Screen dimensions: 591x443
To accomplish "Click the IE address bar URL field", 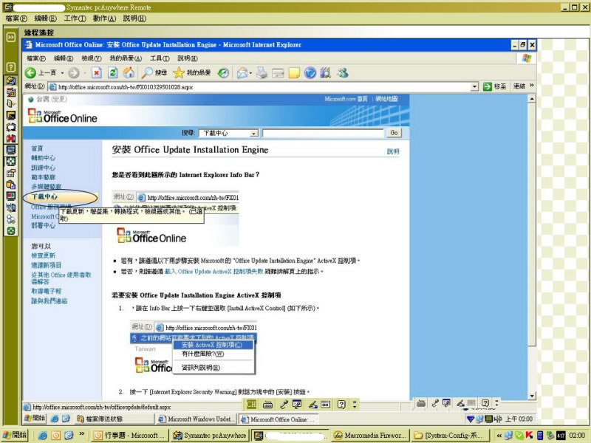I will tap(259, 86).
